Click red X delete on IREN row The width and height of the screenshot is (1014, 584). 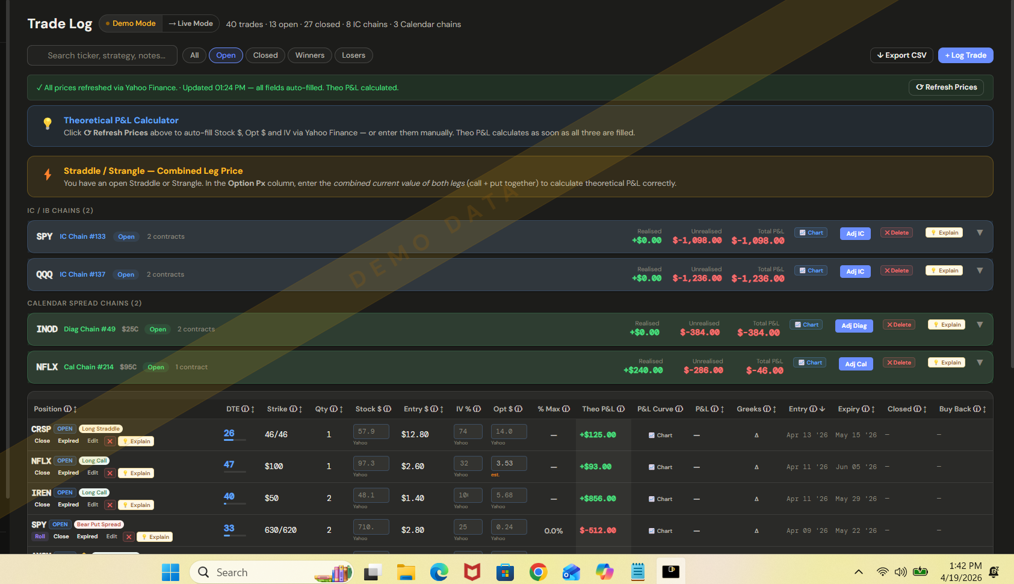[110, 505]
